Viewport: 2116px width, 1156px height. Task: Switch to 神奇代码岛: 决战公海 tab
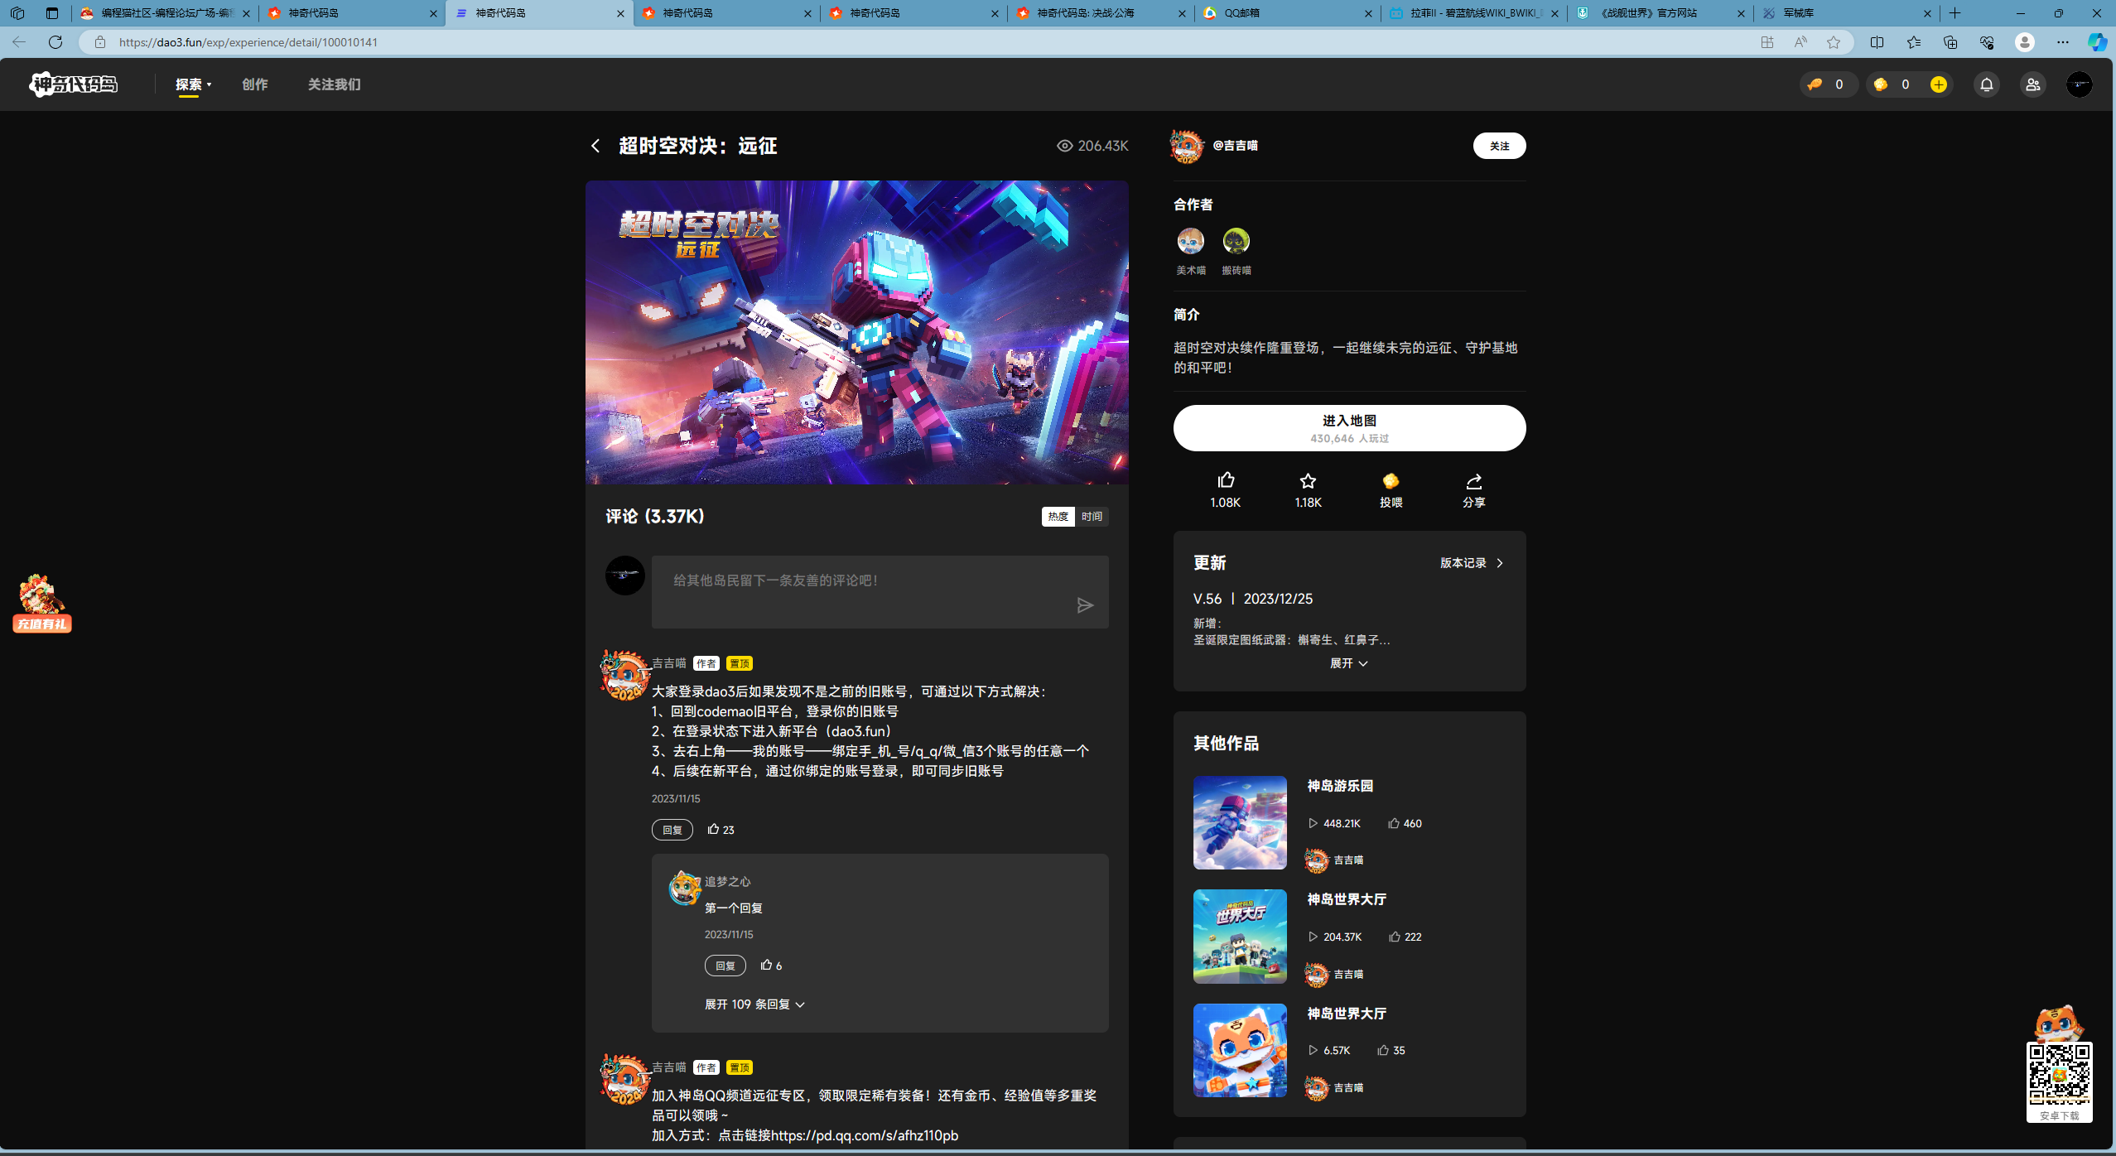tap(1101, 13)
